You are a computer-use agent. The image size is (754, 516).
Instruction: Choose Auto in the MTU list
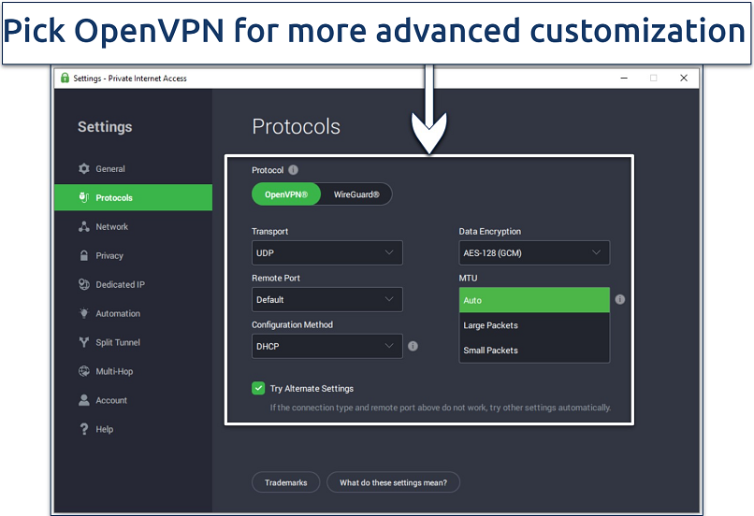click(x=534, y=300)
